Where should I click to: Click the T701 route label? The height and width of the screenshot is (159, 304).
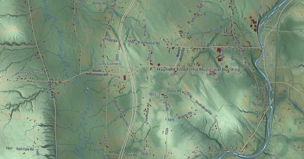click(246, 68)
